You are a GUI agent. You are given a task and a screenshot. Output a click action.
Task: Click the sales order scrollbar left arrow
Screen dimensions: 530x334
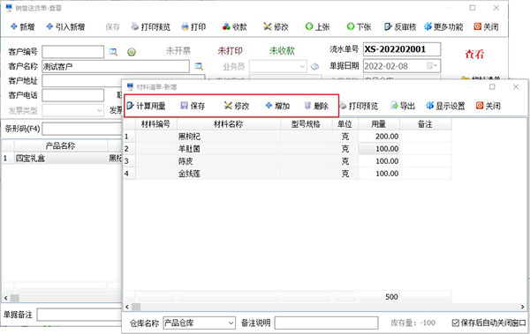[6, 298]
